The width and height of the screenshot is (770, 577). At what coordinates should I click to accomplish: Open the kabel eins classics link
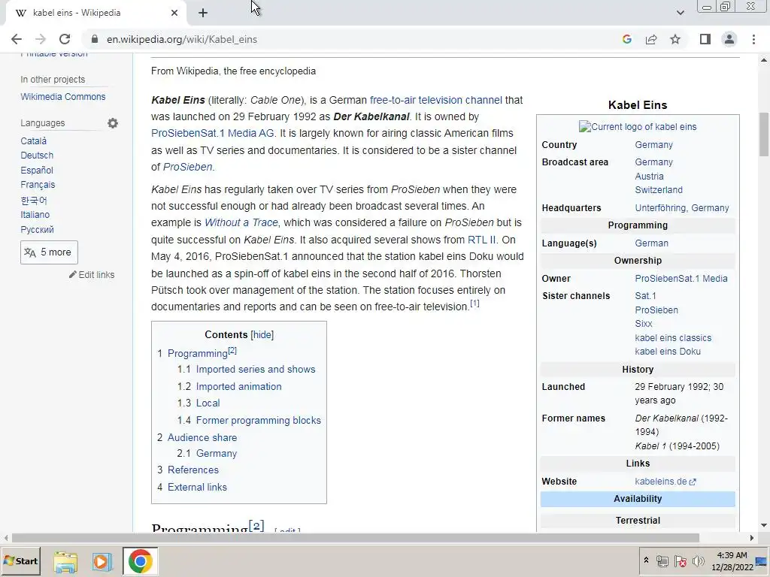pyautogui.click(x=673, y=338)
